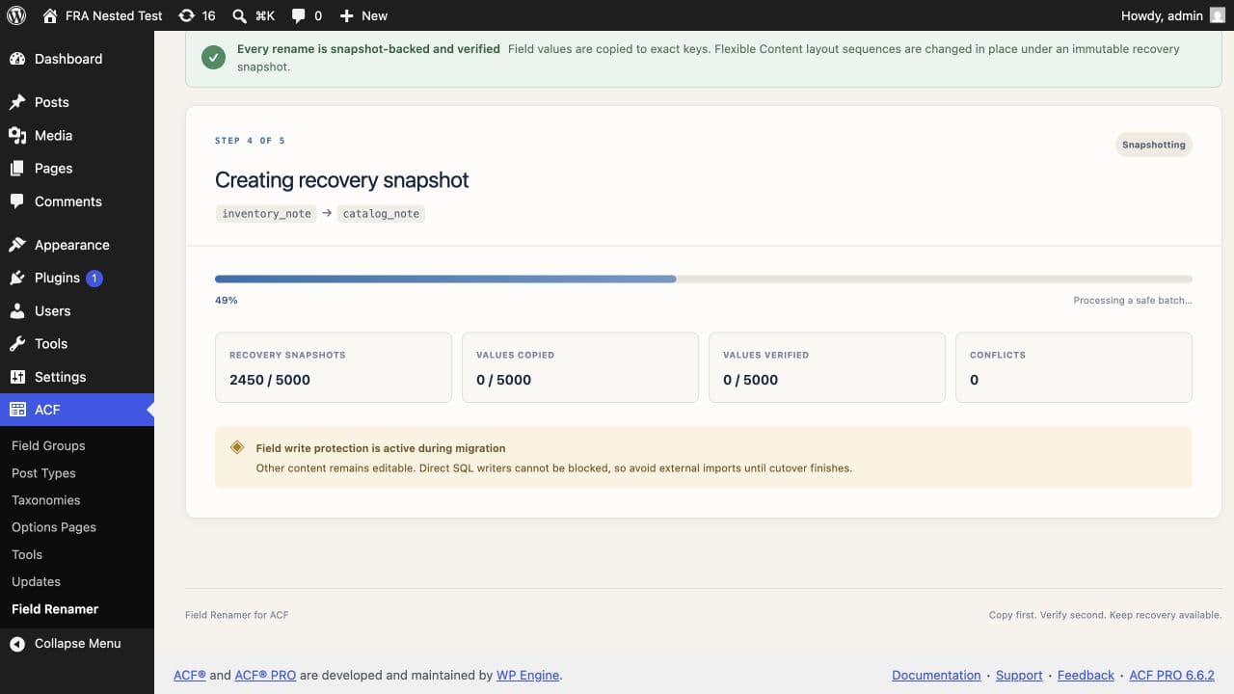Open Taxonomies under ACF
The height and width of the screenshot is (694, 1234).
point(45,500)
